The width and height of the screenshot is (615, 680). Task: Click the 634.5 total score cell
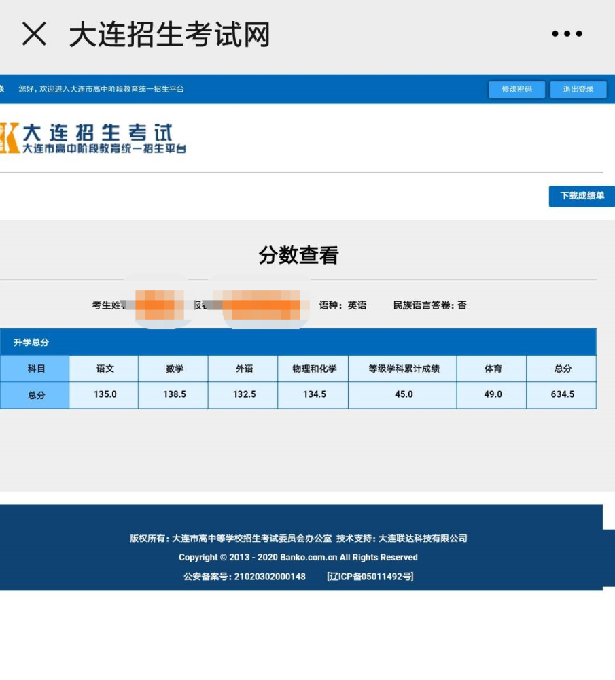coord(562,394)
